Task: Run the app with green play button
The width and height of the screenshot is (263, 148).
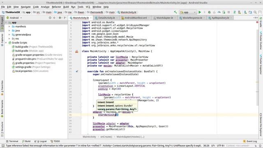Action: tap(200, 12)
